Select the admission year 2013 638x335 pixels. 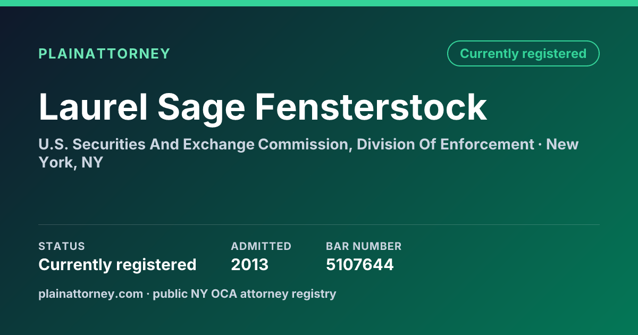point(250,265)
